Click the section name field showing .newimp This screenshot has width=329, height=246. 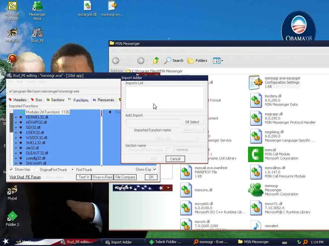pyautogui.click(x=189, y=150)
